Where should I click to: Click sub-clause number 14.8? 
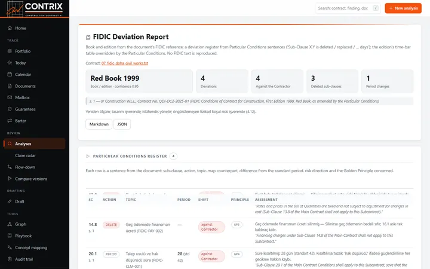(x=93, y=225)
